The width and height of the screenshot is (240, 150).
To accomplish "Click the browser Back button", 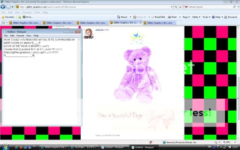I will [3, 7].
